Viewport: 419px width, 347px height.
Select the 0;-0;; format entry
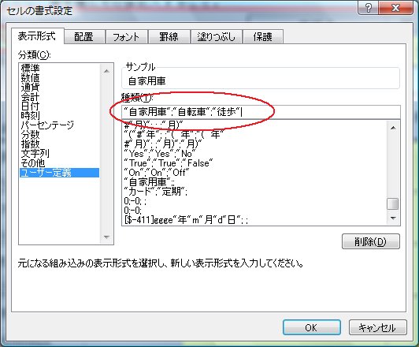pyautogui.click(x=254, y=201)
